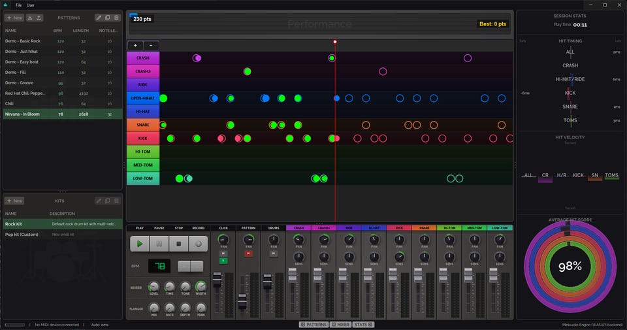
Task: Toggle the Stats panel at bottom bar
Action: point(362,324)
